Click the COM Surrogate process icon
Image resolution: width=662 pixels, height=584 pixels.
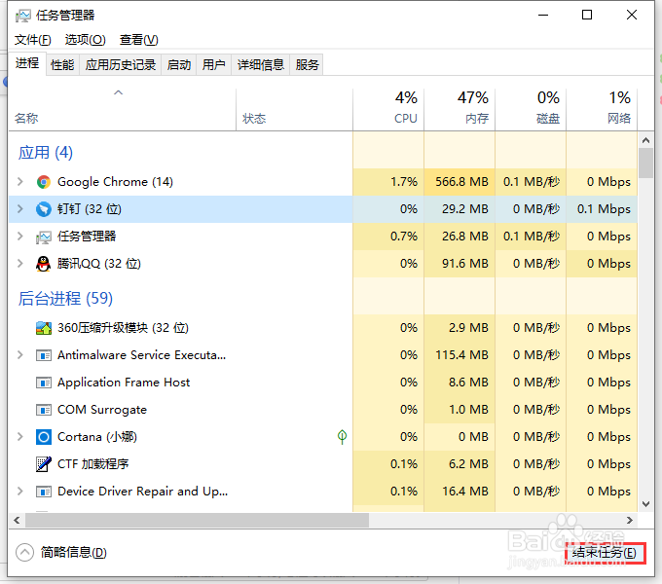click(44, 410)
